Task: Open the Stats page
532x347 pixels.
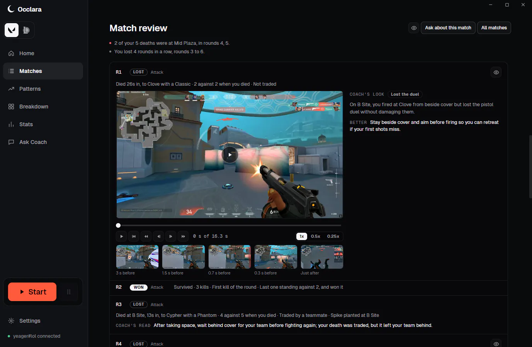Action: tap(43, 124)
